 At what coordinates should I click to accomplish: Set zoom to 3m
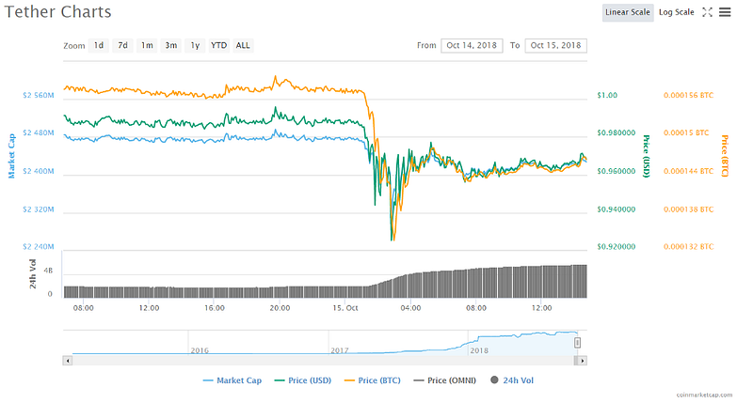tap(171, 45)
